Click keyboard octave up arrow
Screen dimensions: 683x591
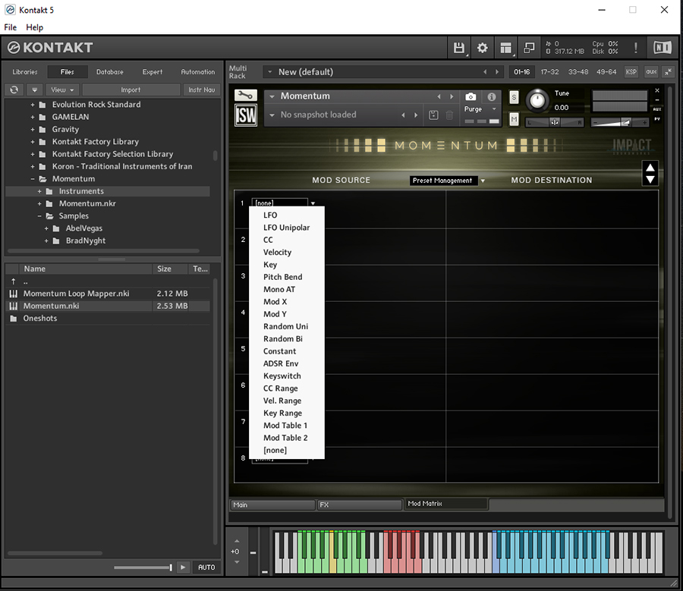tap(237, 541)
